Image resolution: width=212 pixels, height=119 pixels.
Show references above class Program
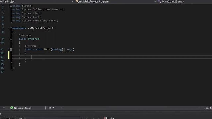(x=25, y=35)
